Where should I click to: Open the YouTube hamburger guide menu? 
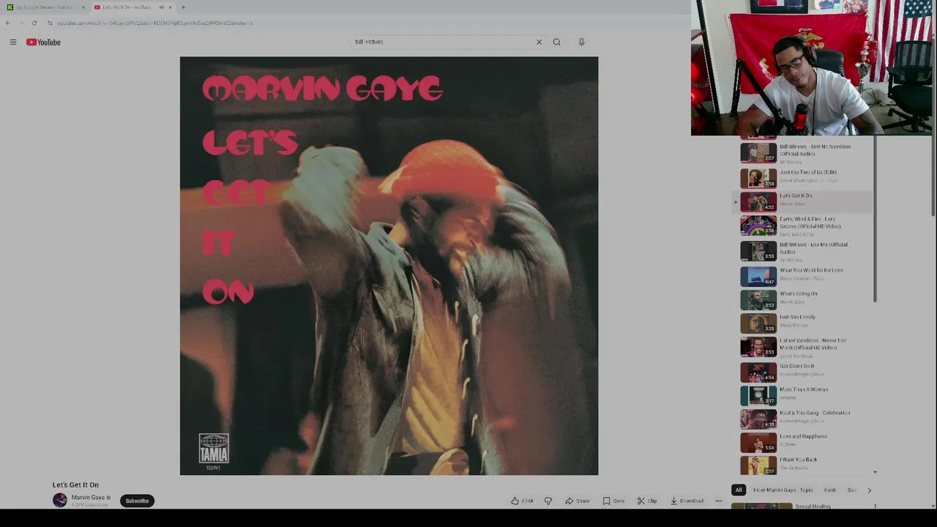[x=12, y=42]
